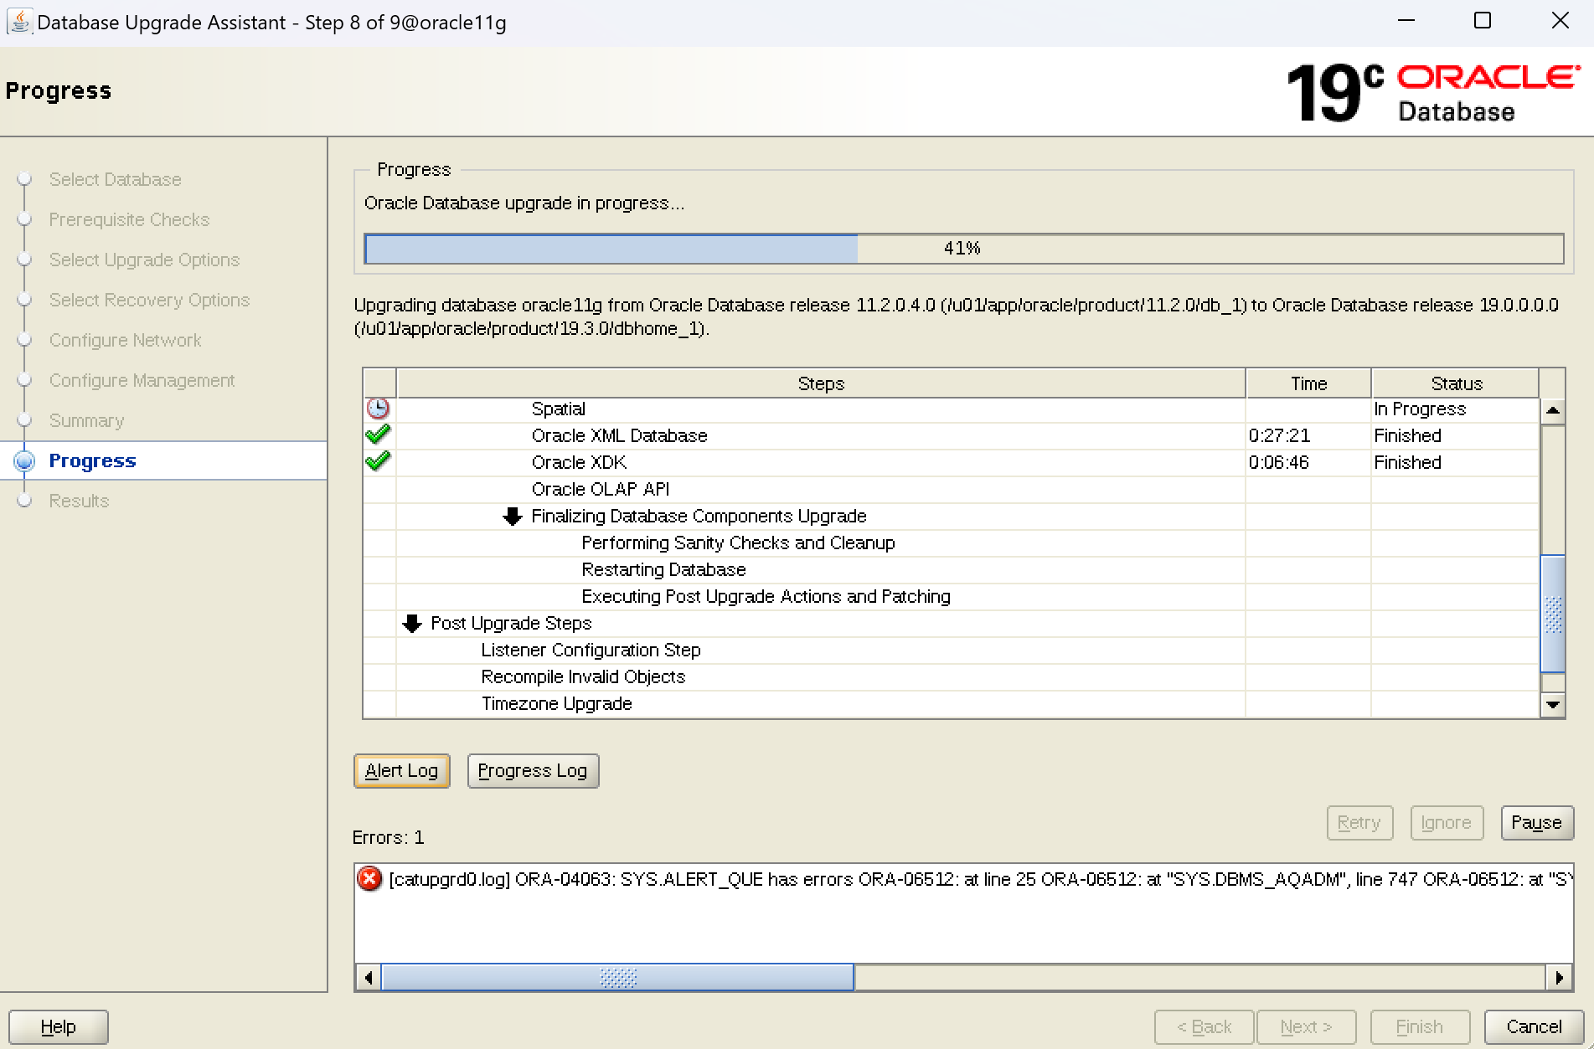Click the Status column header
Viewport: 1594px width, 1049px height.
(1456, 383)
